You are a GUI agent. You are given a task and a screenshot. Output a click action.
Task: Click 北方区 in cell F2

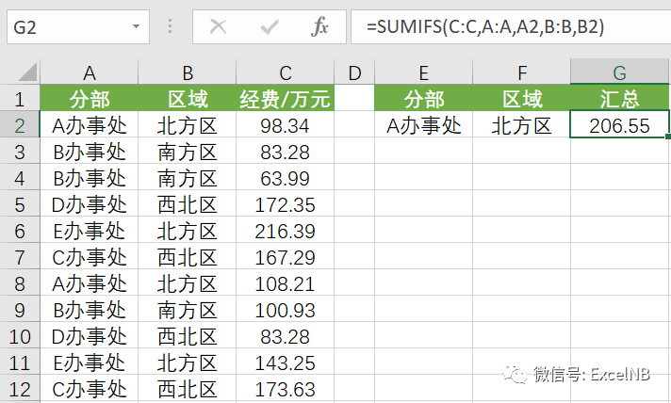pos(522,125)
